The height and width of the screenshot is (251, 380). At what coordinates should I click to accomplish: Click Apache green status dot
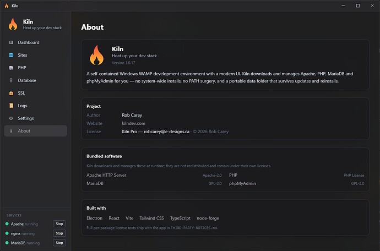[x=7, y=224]
